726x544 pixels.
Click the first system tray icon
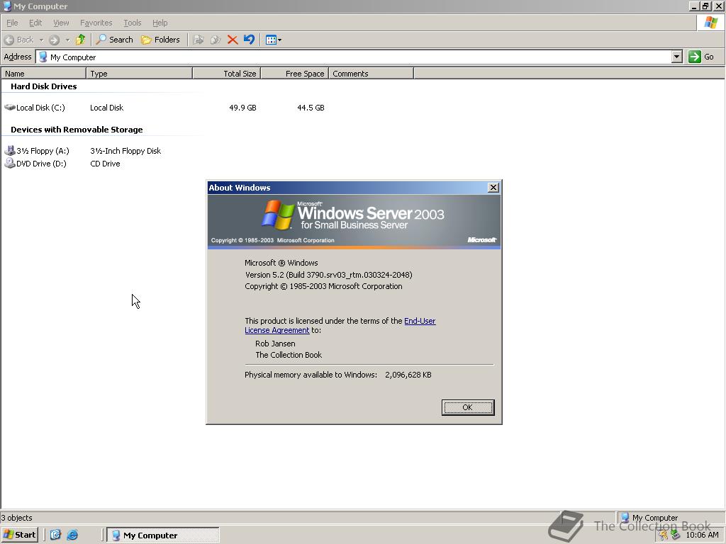(664, 535)
